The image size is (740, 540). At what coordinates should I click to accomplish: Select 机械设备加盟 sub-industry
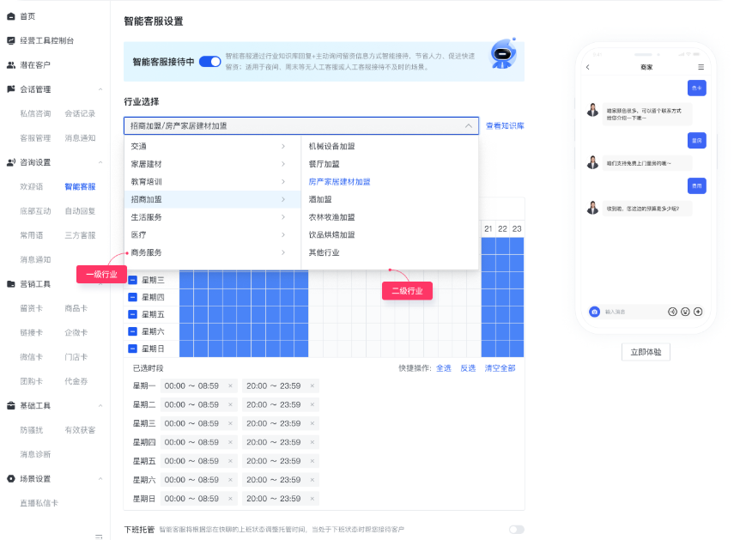coord(331,146)
